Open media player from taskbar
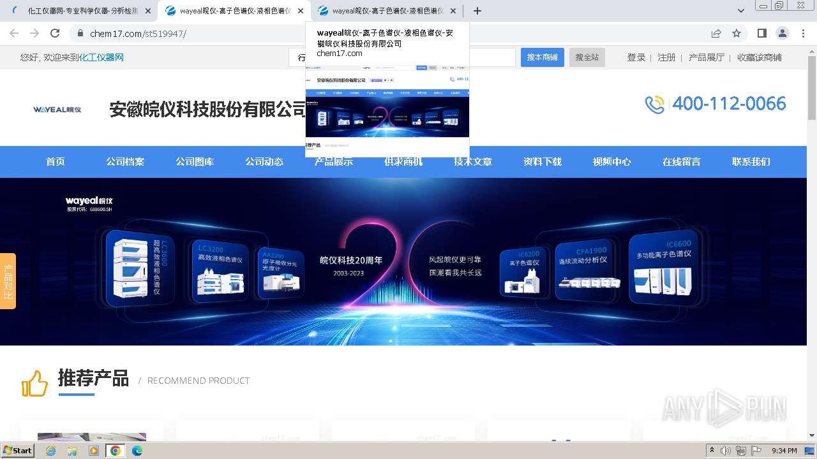Screen dimensions: 817x459 [x=94, y=451]
